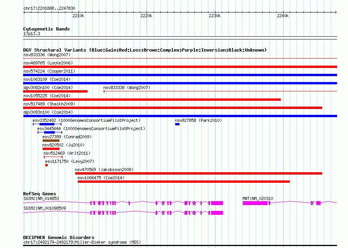This screenshot has width=348, height=248.
Task: Click the blue gain bar under nsv574224
Action: click(180, 75)
